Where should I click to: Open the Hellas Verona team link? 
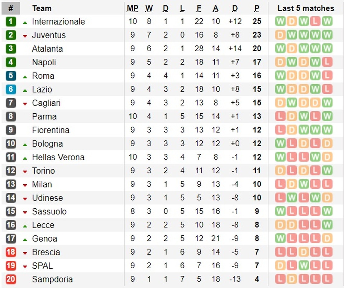click(58, 157)
